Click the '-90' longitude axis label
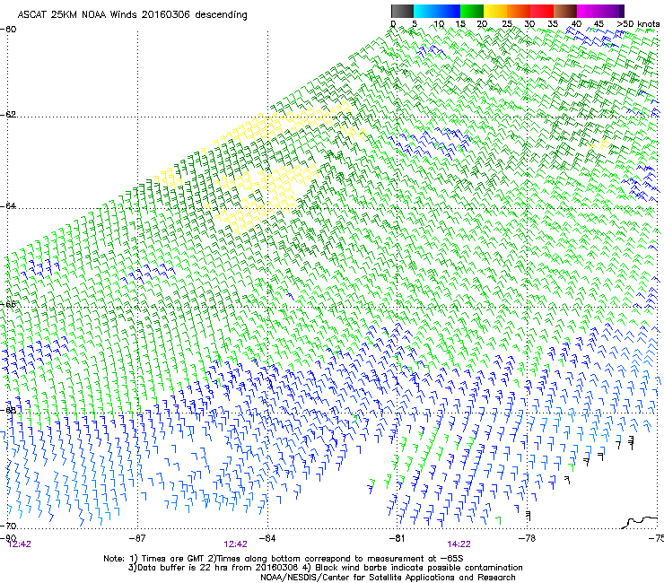 click(x=8, y=538)
